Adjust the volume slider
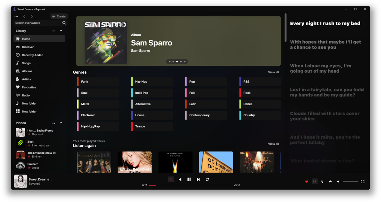 350,182
